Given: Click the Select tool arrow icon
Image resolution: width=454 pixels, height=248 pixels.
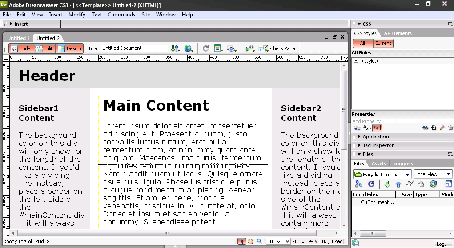Looking at the screenshot, I should pos(241,241).
